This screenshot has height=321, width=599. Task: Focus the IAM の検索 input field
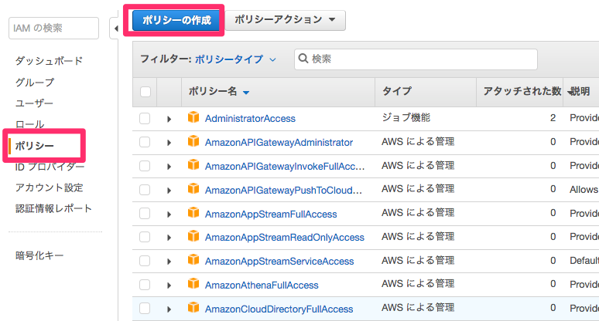point(53,29)
